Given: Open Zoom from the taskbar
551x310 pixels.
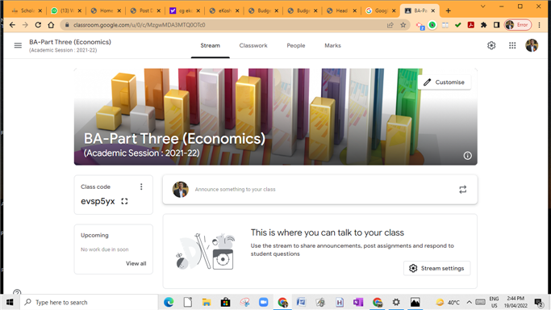Looking at the screenshot, I should click(263, 302).
